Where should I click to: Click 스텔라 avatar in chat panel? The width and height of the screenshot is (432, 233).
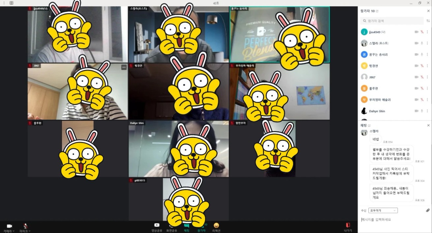pyautogui.click(x=364, y=132)
